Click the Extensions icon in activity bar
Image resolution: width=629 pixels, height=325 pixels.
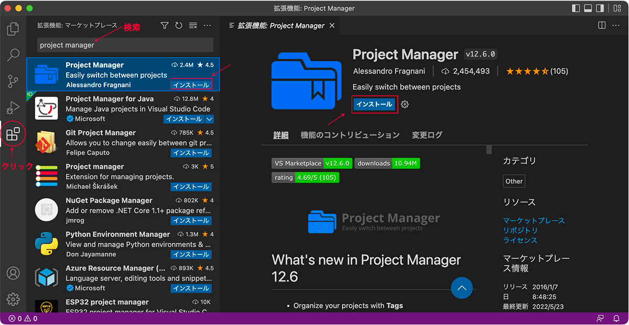[x=13, y=135]
